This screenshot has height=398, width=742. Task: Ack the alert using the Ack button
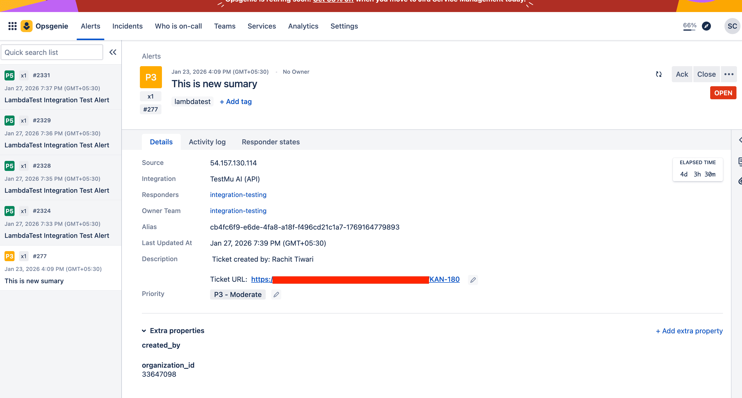(x=682, y=74)
